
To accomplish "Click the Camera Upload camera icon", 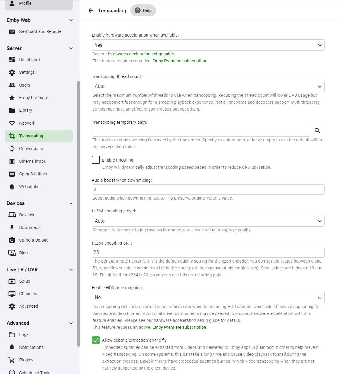I will [x=12, y=240].
